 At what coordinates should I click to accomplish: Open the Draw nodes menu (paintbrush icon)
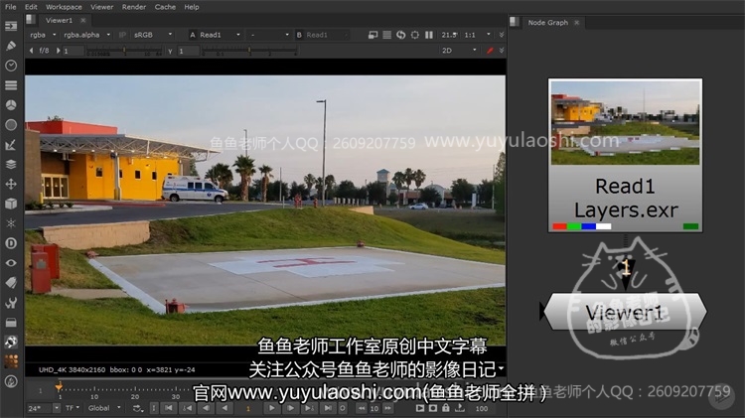11,46
